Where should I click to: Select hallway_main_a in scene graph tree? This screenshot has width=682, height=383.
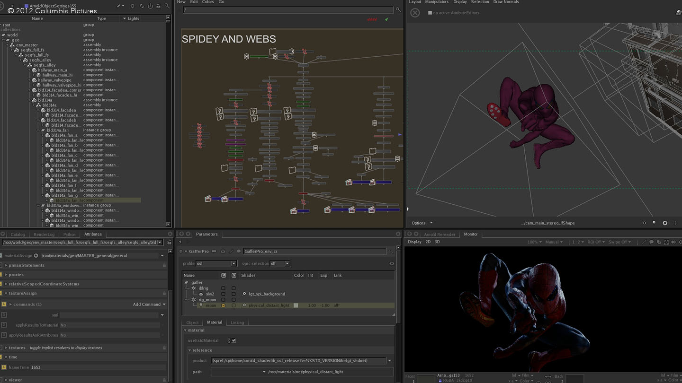click(x=53, y=70)
